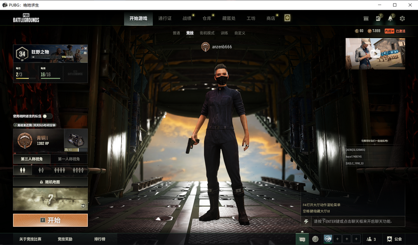The height and width of the screenshot is (245, 418).
Task: Click the chat input box to enable chat
Action: coord(358,221)
